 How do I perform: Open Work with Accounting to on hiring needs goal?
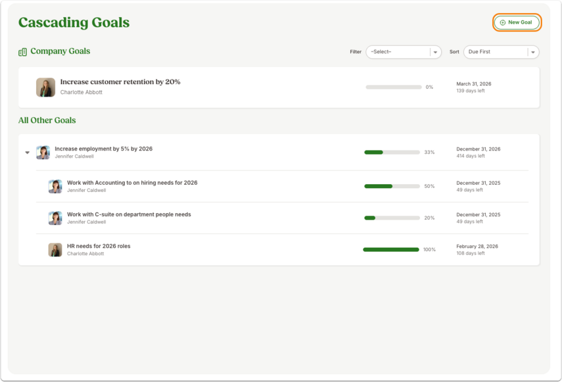coord(132,183)
